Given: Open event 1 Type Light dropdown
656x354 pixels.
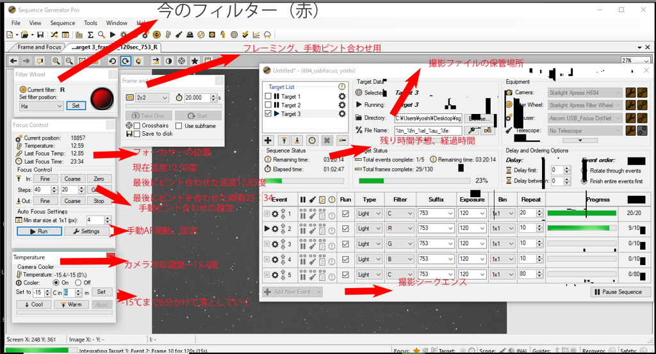Looking at the screenshot, I should pyautogui.click(x=369, y=214).
